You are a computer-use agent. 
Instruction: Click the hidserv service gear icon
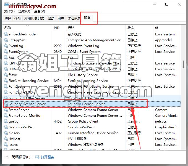[x=6, y=133]
